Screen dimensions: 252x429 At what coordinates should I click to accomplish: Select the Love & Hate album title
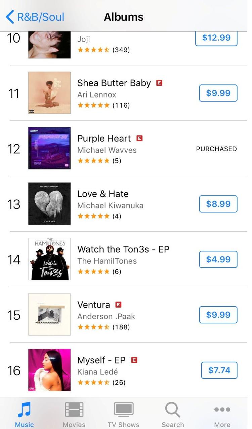(x=103, y=194)
